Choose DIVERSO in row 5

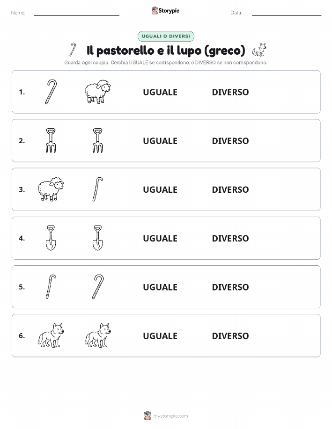[x=230, y=287]
